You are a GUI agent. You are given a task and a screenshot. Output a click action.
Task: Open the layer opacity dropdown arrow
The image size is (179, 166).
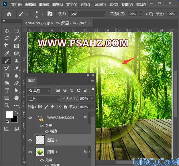(x=92, y=98)
